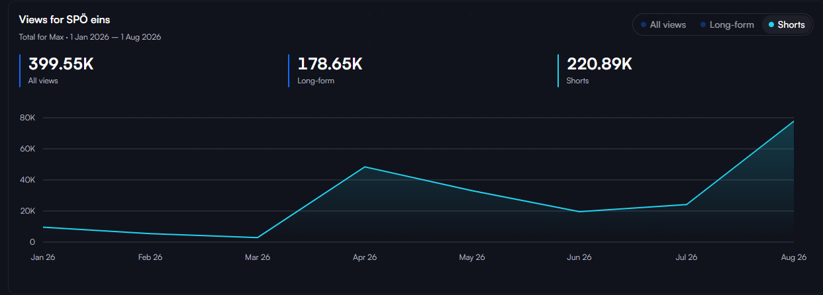
Task: Click the cyan dot beside Shorts
Action: [771, 25]
